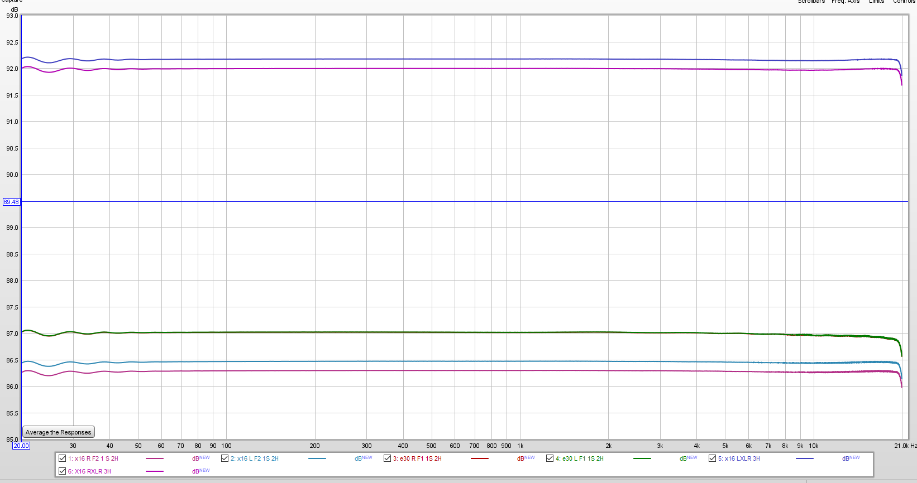The height and width of the screenshot is (483, 917).
Task: Click legend label 2: x16 L F2 1S 2H
Action: pos(255,458)
